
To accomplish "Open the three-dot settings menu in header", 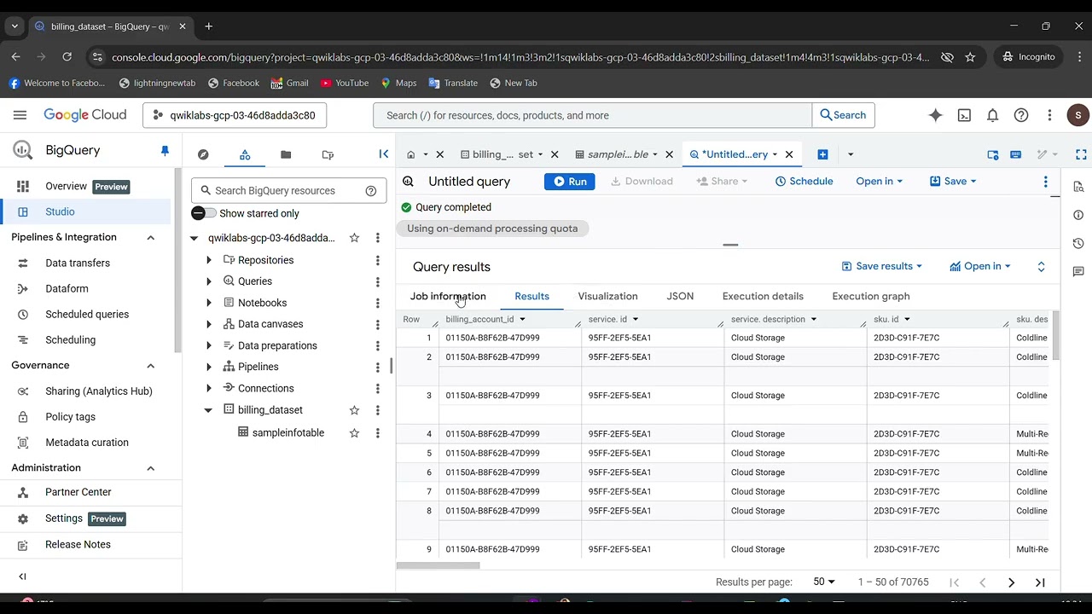I will pos(1050,115).
